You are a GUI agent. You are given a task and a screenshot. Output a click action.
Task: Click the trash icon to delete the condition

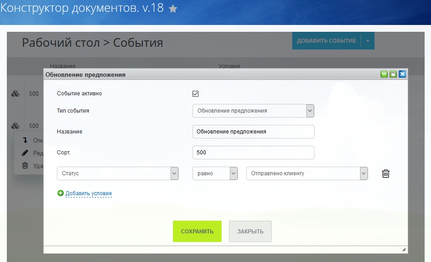385,173
